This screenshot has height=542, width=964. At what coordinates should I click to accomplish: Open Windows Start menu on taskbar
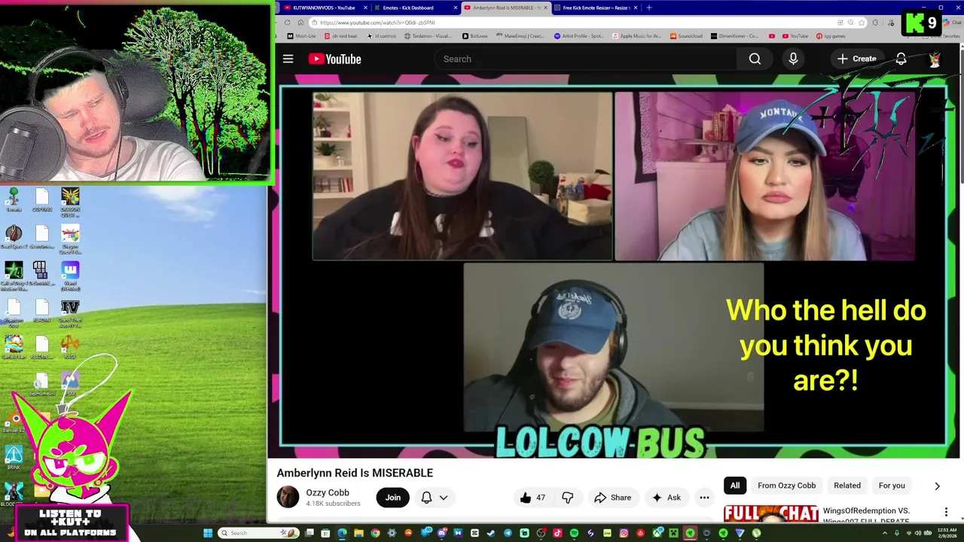point(208,534)
